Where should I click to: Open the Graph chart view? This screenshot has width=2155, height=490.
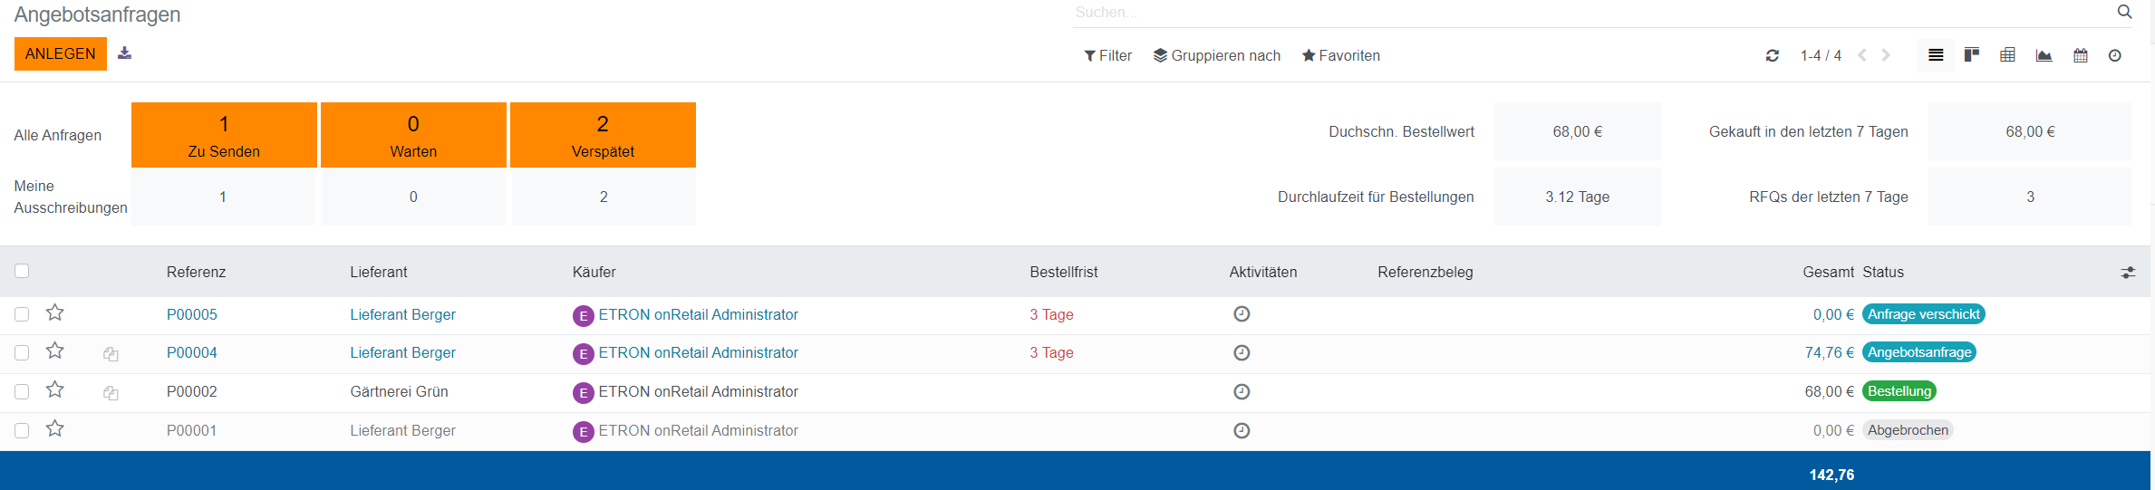pos(2044,55)
